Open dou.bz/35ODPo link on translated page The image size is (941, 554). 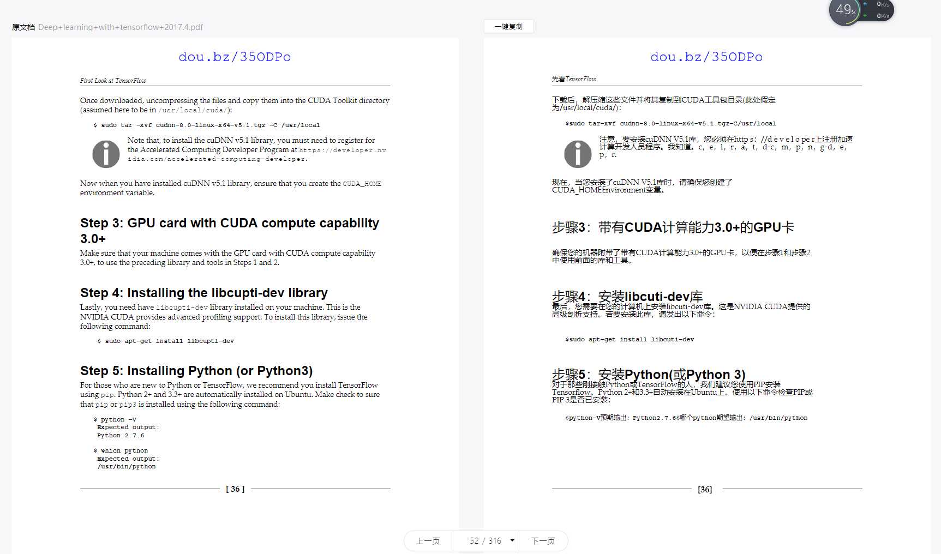[x=706, y=57]
